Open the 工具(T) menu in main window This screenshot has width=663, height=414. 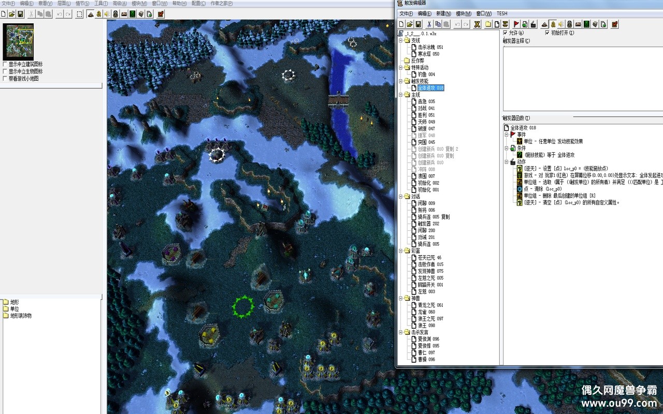pyautogui.click(x=101, y=3)
